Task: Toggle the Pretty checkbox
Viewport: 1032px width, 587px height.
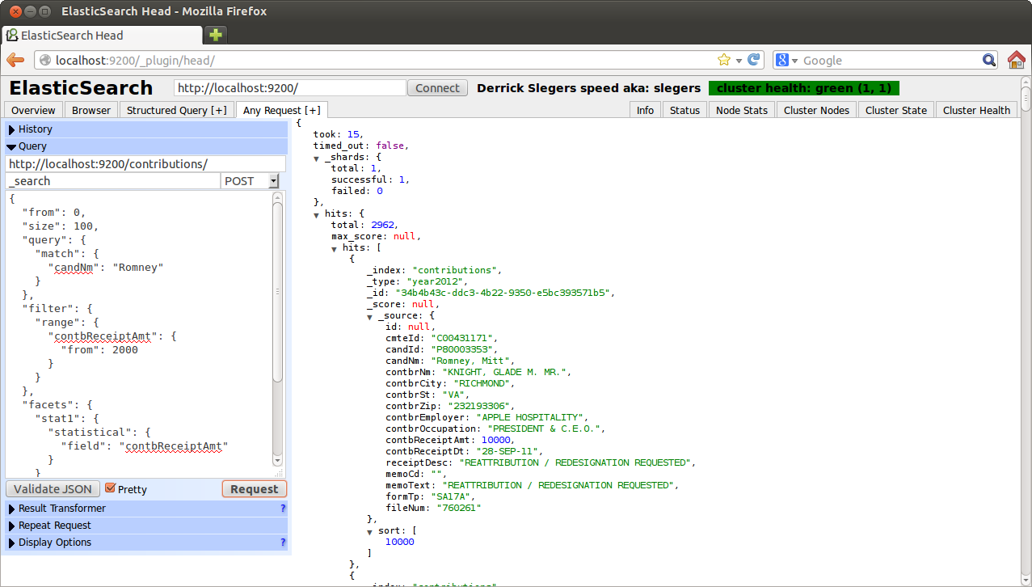Action: tap(111, 488)
